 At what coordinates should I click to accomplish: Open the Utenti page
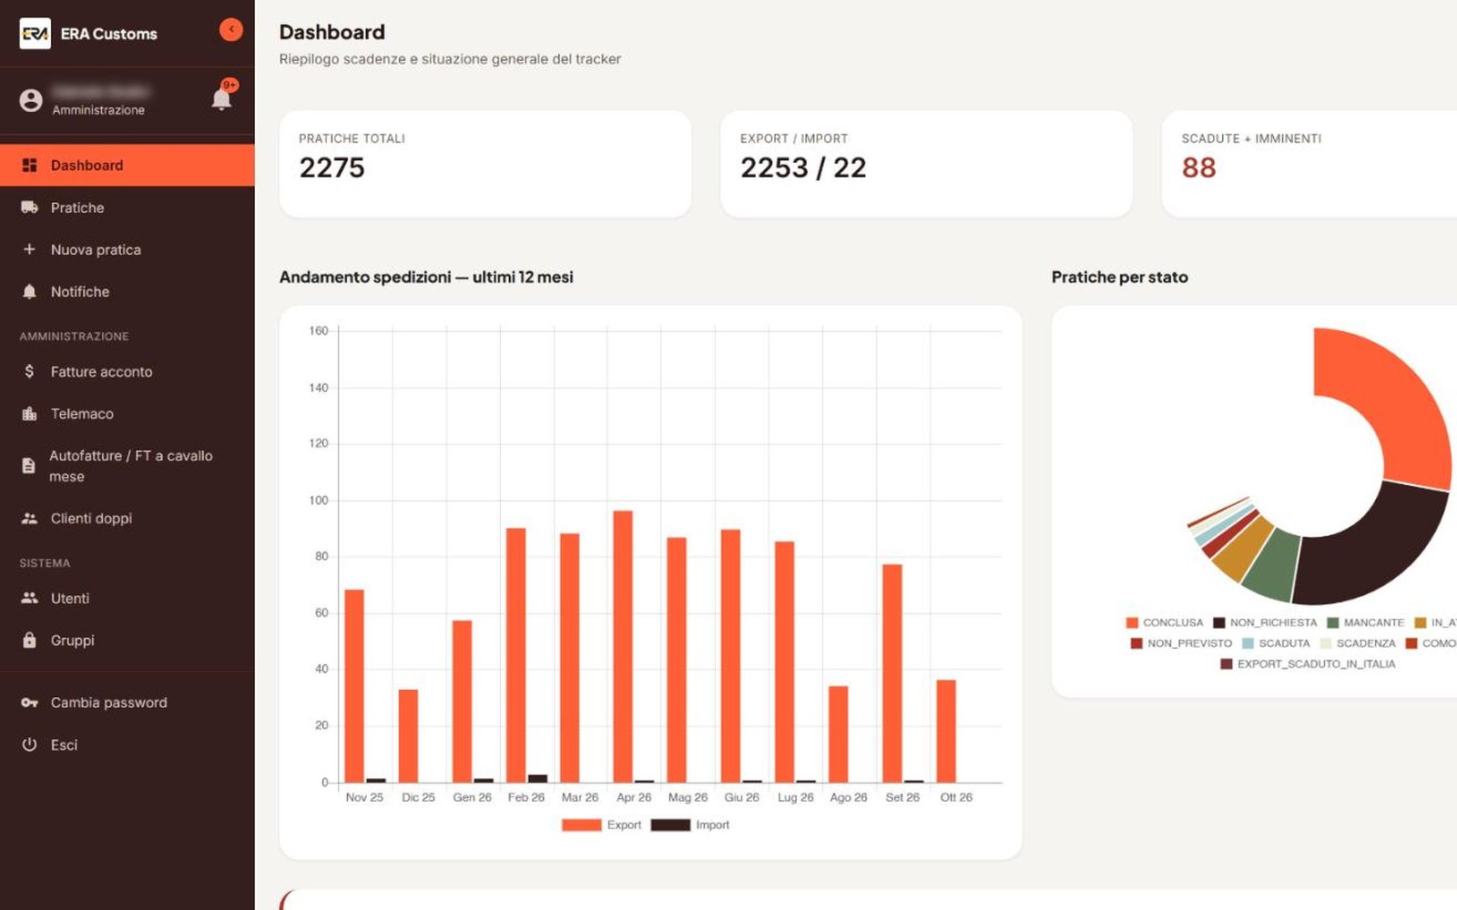pos(127,598)
